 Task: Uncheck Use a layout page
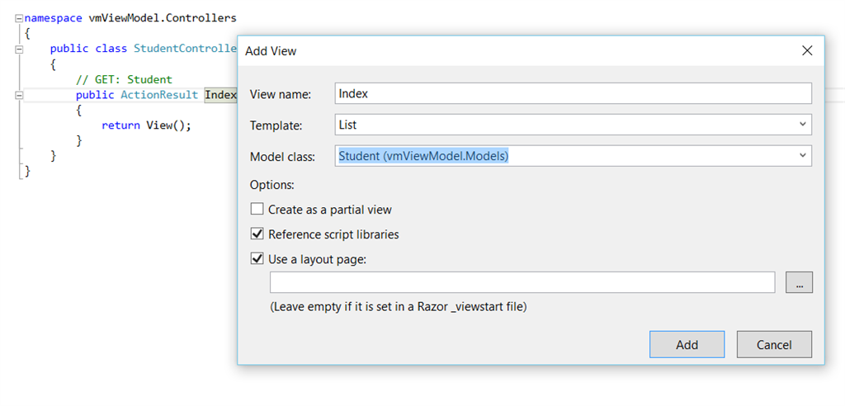tap(257, 259)
